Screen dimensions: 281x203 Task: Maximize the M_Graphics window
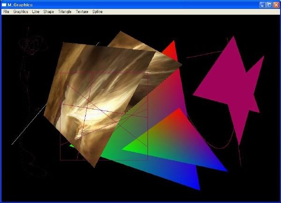269,5
